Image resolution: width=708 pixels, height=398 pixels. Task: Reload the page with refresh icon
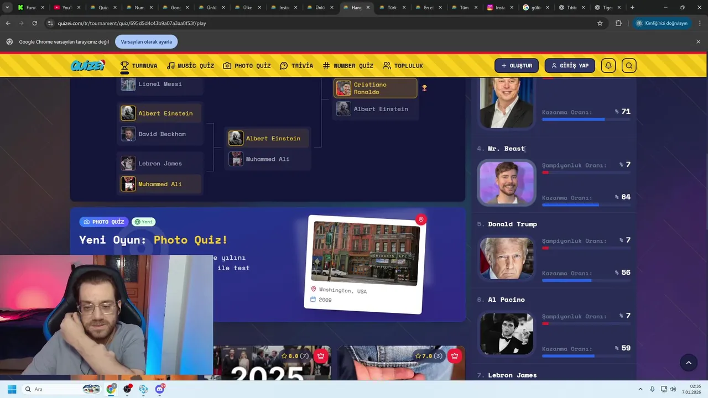(34, 23)
